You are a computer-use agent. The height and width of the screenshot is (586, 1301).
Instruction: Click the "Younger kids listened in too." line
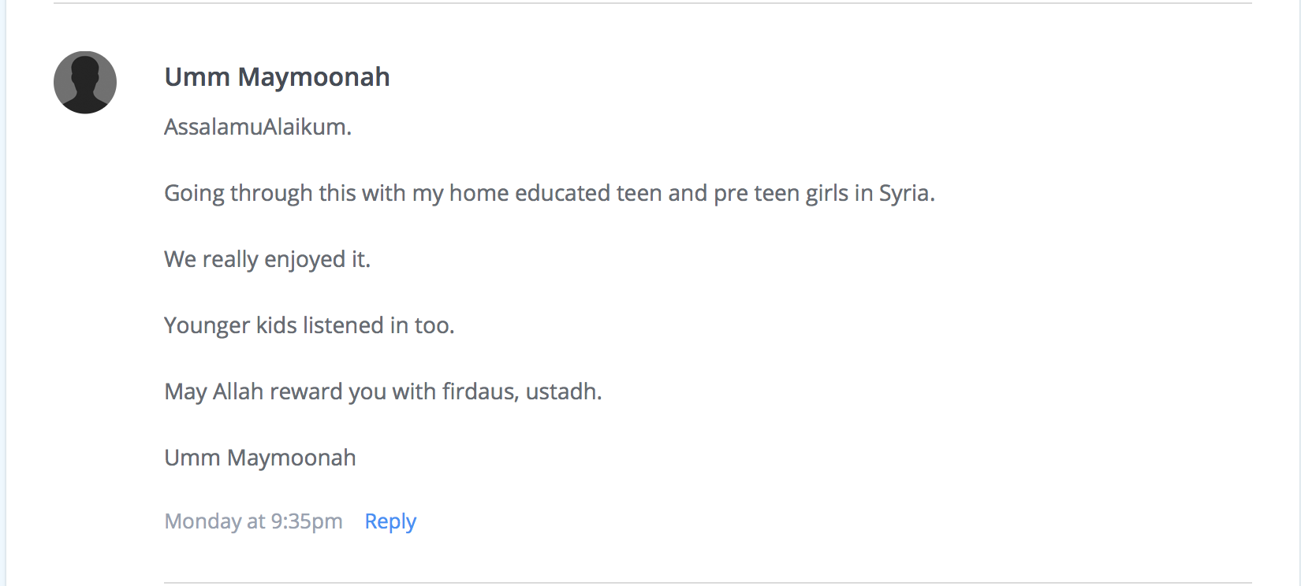[x=309, y=326]
